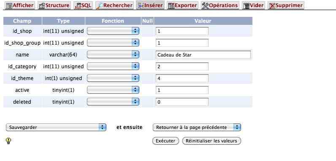
Task: Open Fonction dropdown for name field
Action: pyautogui.click(x=113, y=55)
